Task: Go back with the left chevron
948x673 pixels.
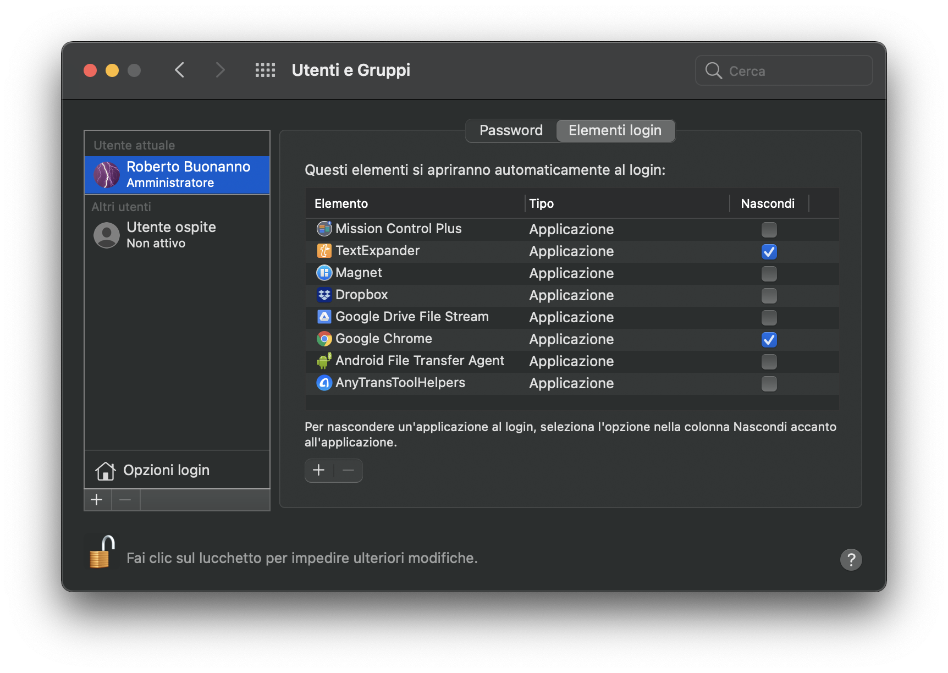Action: (179, 70)
